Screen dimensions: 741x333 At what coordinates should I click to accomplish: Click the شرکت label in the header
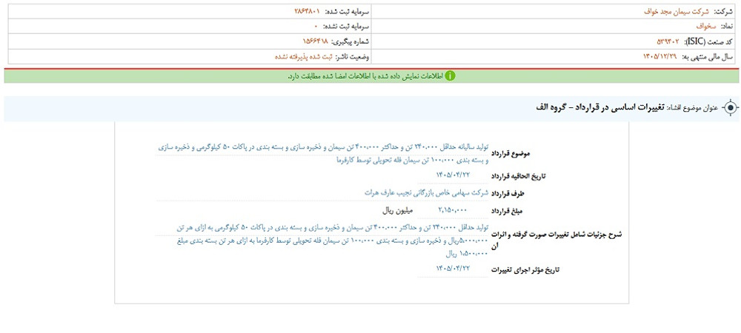(725, 11)
